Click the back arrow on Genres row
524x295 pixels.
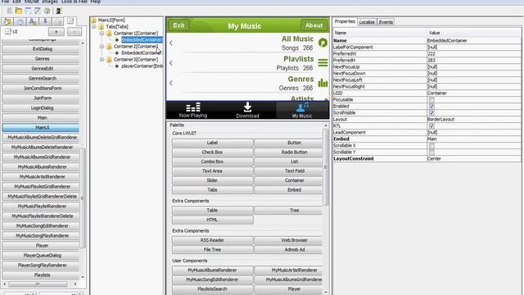click(x=171, y=83)
